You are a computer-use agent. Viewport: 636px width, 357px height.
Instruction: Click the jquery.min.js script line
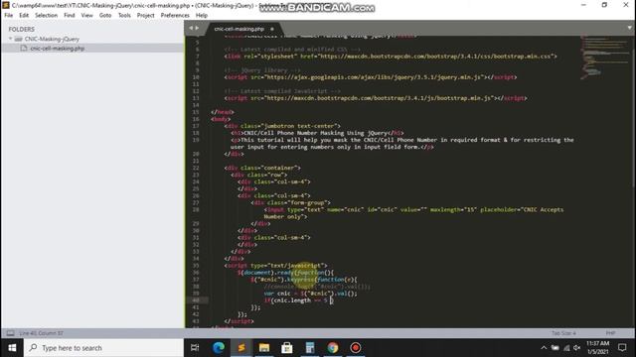point(371,77)
